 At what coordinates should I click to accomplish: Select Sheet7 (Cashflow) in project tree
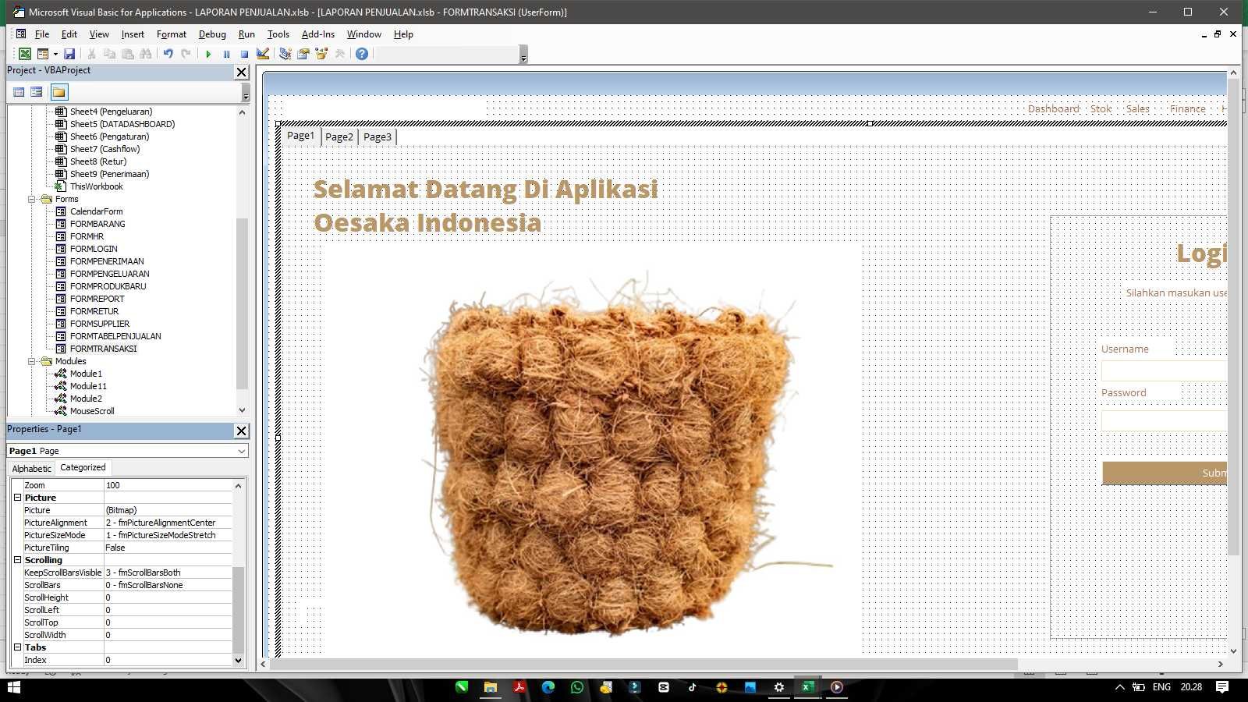tap(105, 149)
